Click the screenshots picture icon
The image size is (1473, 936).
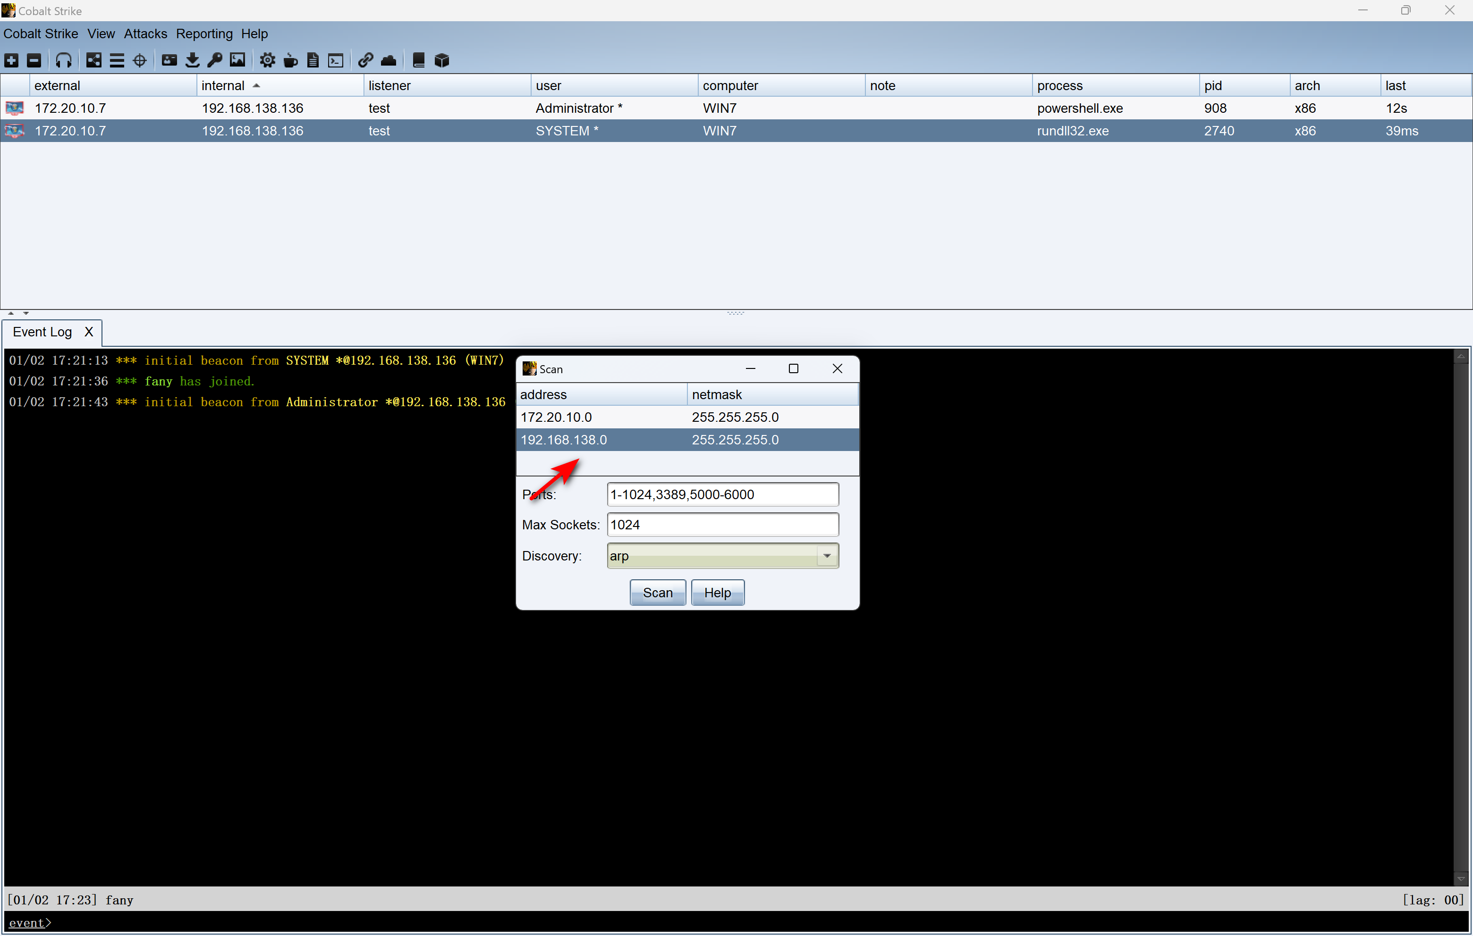pyautogui.click(x=237, y=60)
